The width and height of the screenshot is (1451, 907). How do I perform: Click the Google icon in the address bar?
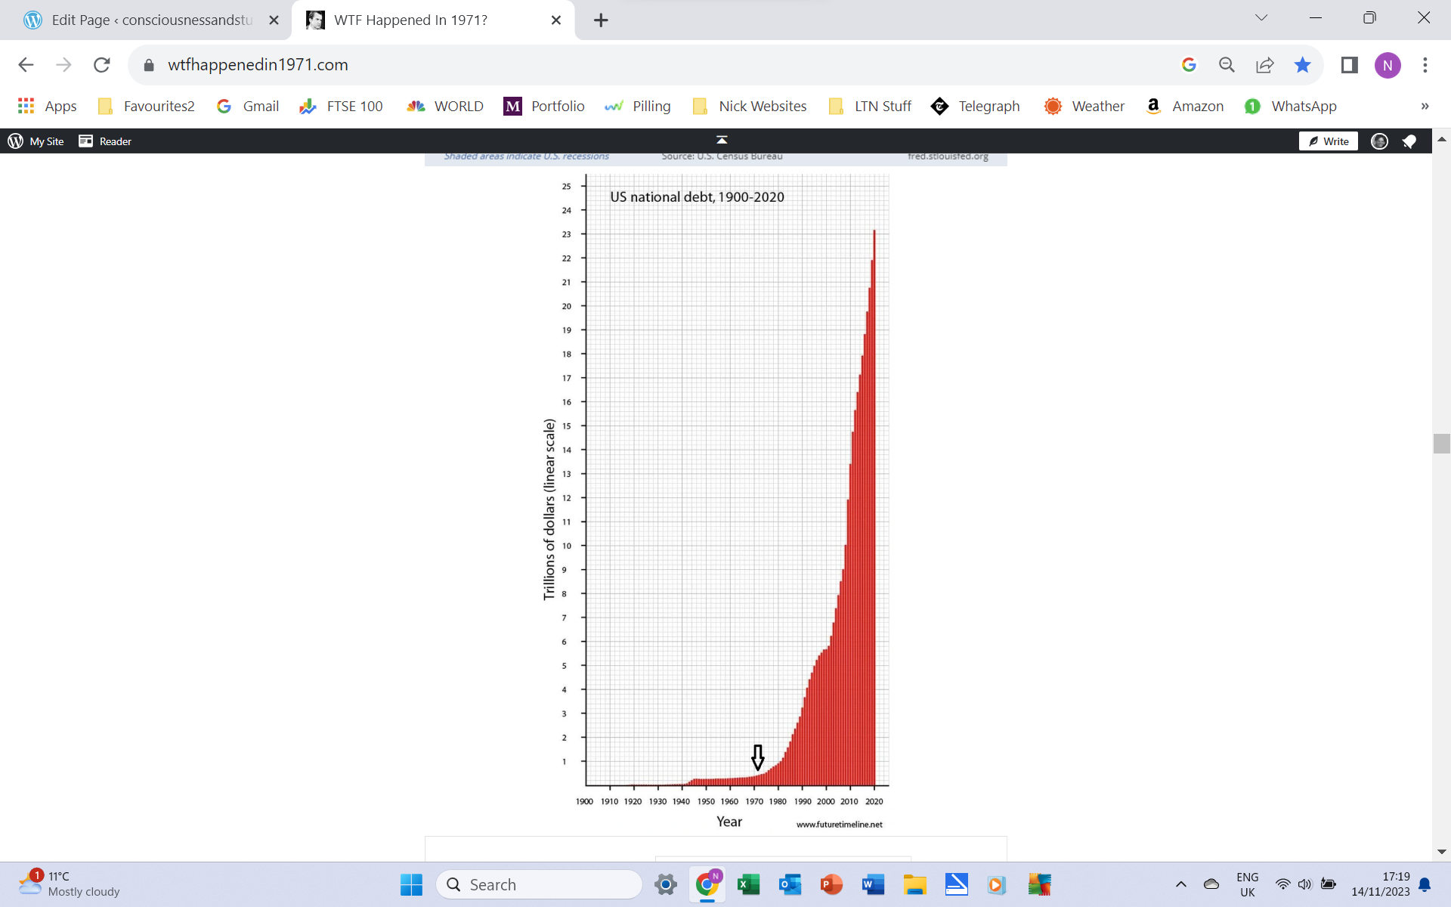click(x=1189, y=65)
